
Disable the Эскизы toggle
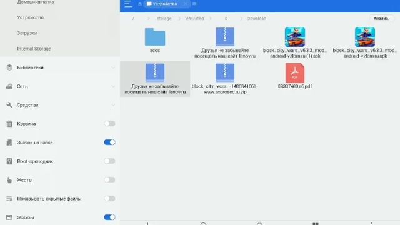click(110, 217)
